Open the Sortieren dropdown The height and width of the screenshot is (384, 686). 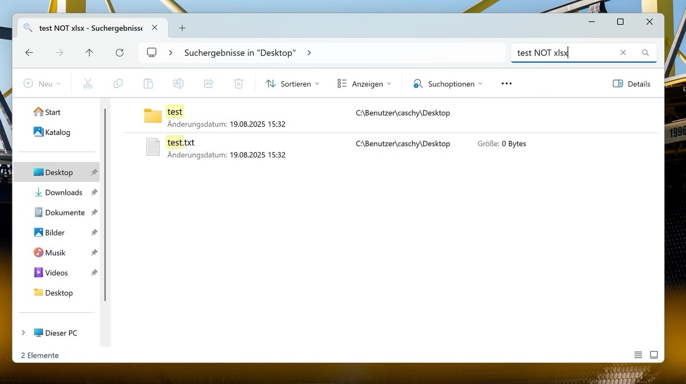point(292,84)
